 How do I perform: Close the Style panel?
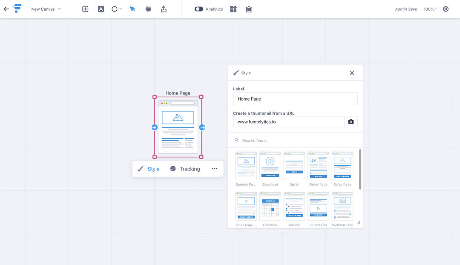(352, 73)
